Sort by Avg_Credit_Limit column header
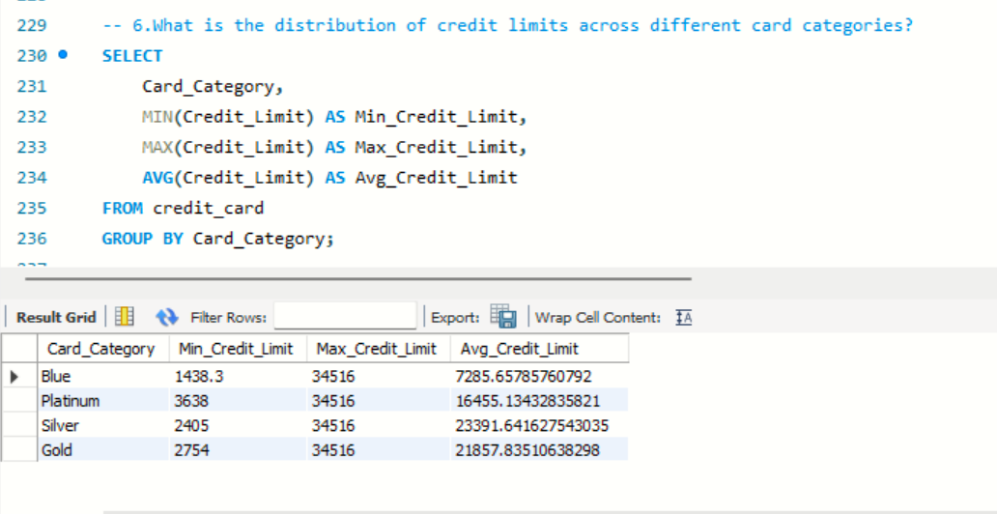This screenshot has height=514, width=997. pyautogui.click(x=539, y=349)
